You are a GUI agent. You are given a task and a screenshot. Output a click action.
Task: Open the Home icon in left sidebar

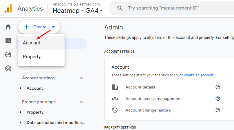tap(8, 27)
